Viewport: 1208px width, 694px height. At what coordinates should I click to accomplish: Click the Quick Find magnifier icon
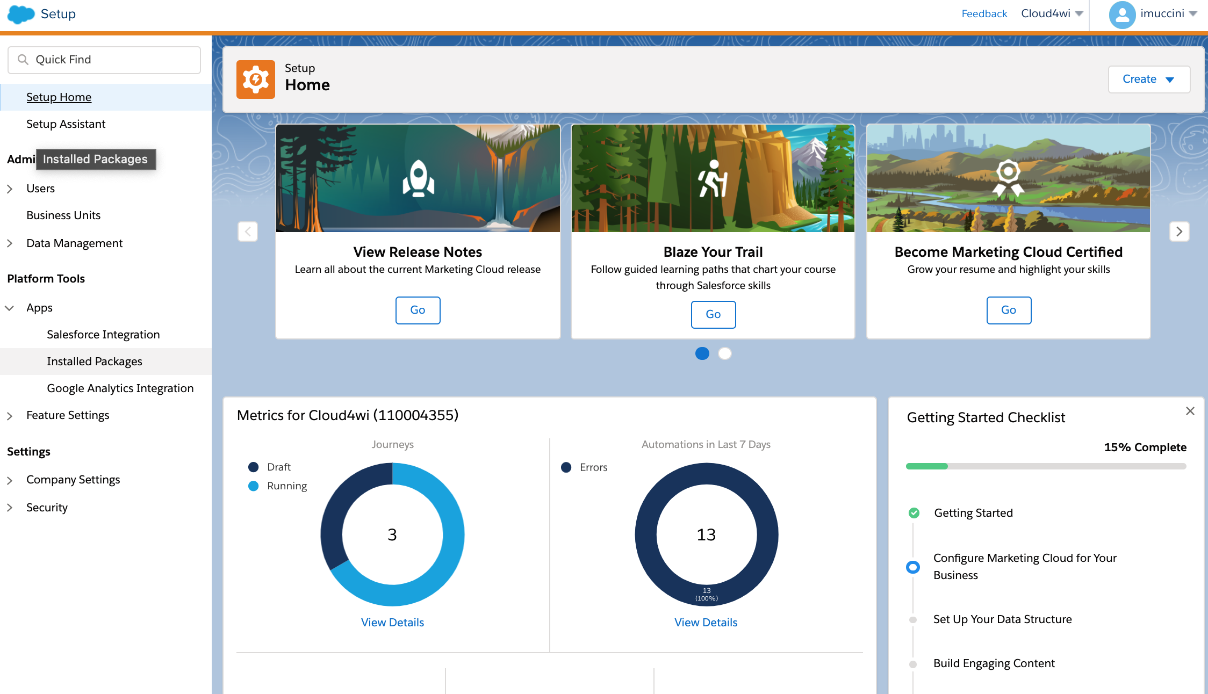pyautogui.click(x=23, y=60)
